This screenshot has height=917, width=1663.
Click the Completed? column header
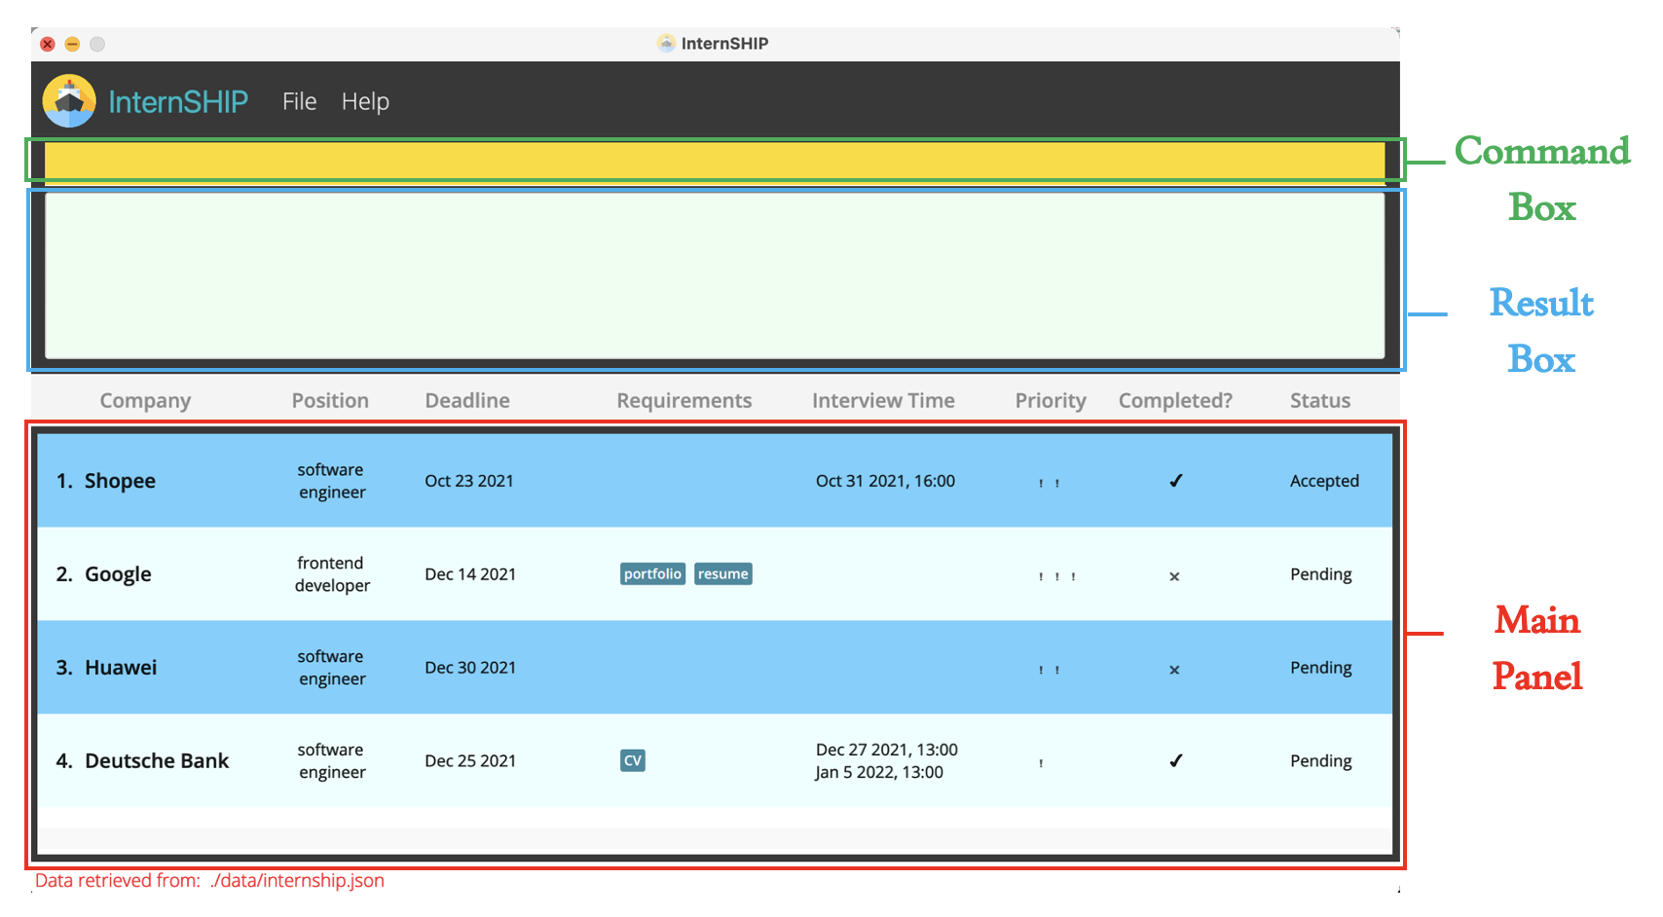[x=1175, y=400]
